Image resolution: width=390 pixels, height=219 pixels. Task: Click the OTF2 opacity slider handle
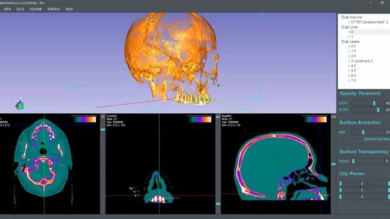[378, 109]
